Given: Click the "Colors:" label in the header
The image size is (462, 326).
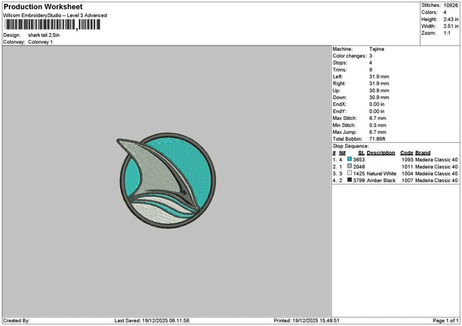Looking at the screenshot, I should [x=430, y=12].
